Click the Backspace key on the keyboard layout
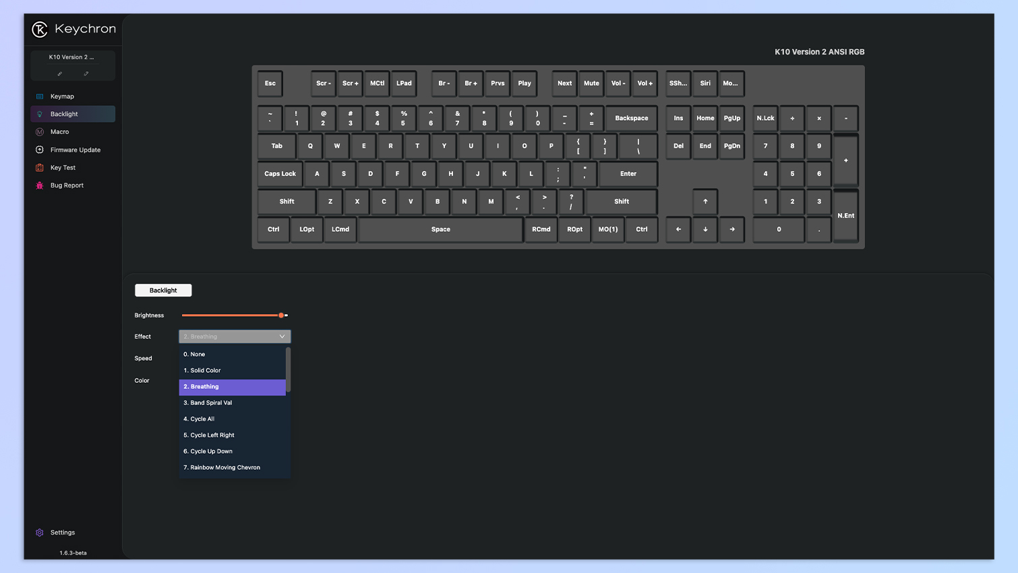The height and width of the screenshot is (573, 1018). 631,118
